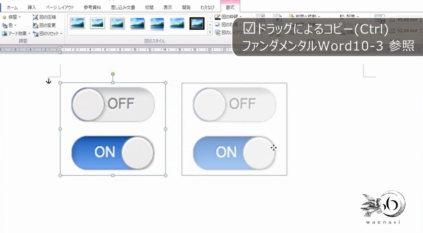
Task: Expand the 色 dropdown arrow
Action: [x=15, y=25]
